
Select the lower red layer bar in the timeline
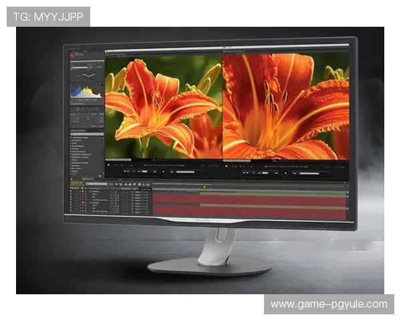coord(249,213)
